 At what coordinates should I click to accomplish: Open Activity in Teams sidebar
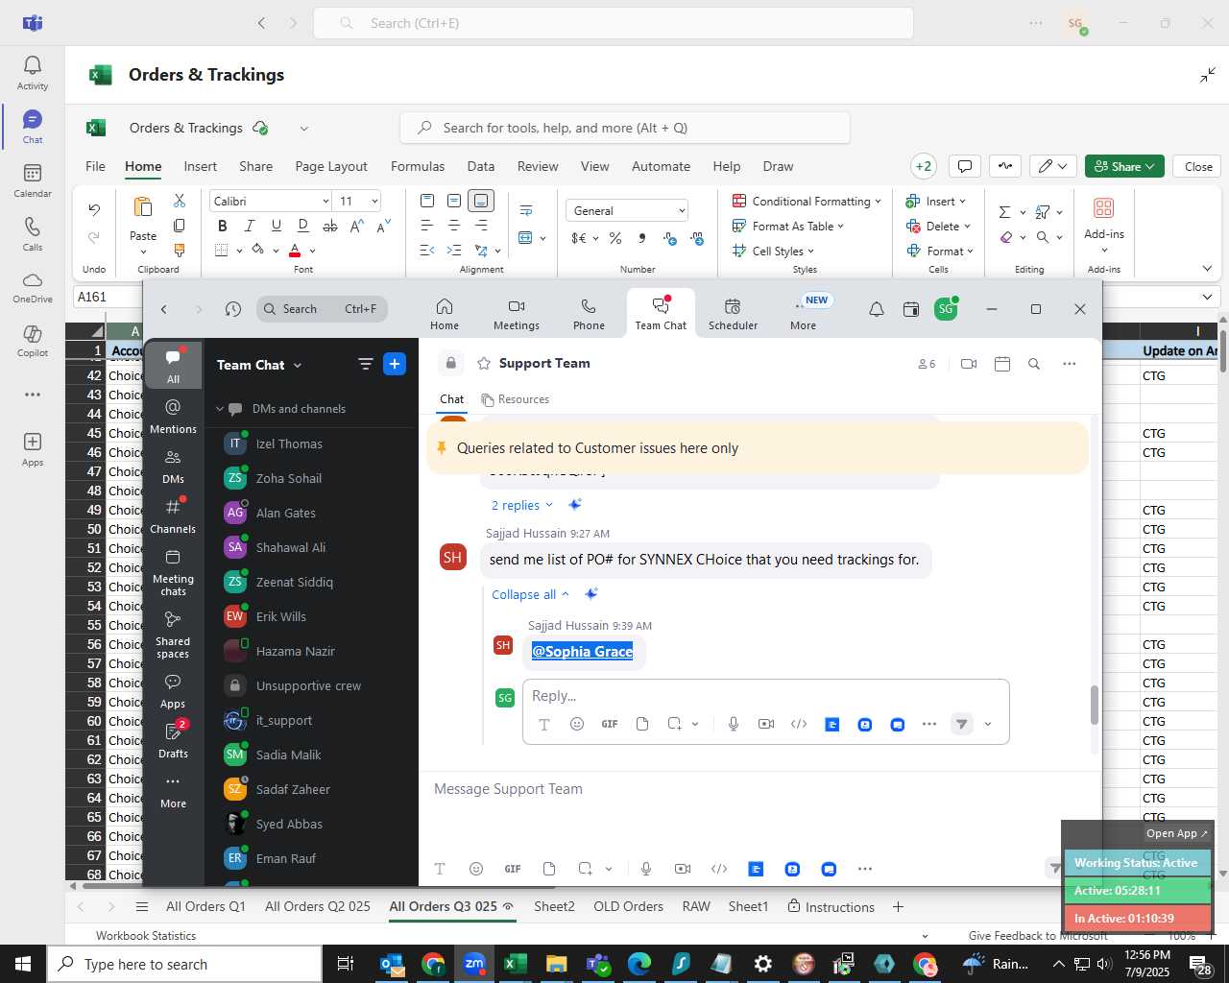click(x=33, y=73)
